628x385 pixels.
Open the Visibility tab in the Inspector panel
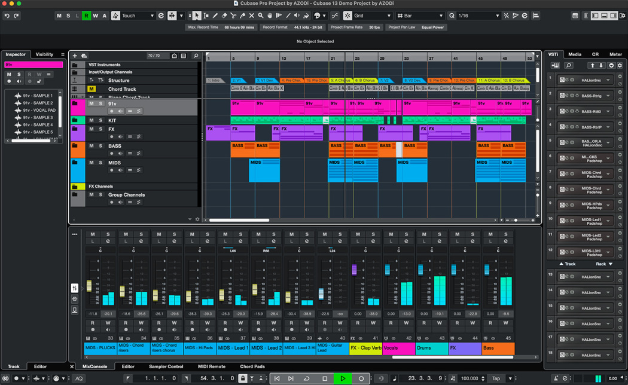point(44,54)
